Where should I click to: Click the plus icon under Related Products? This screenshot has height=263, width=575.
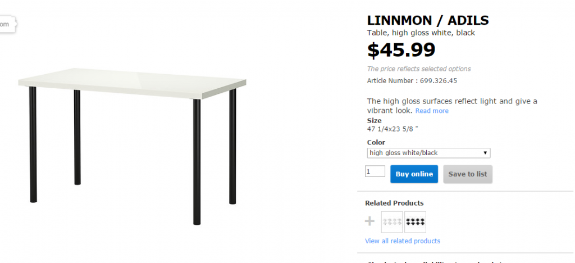coord(369,221)
